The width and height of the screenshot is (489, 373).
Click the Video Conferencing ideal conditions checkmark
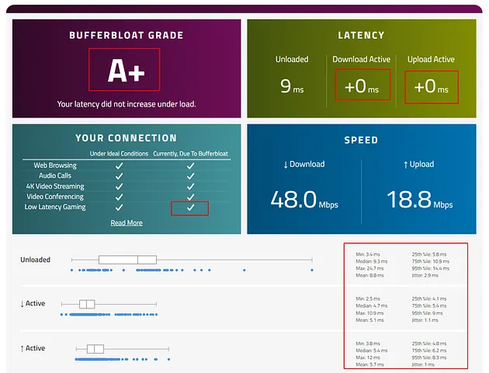[x=119, y=197]
